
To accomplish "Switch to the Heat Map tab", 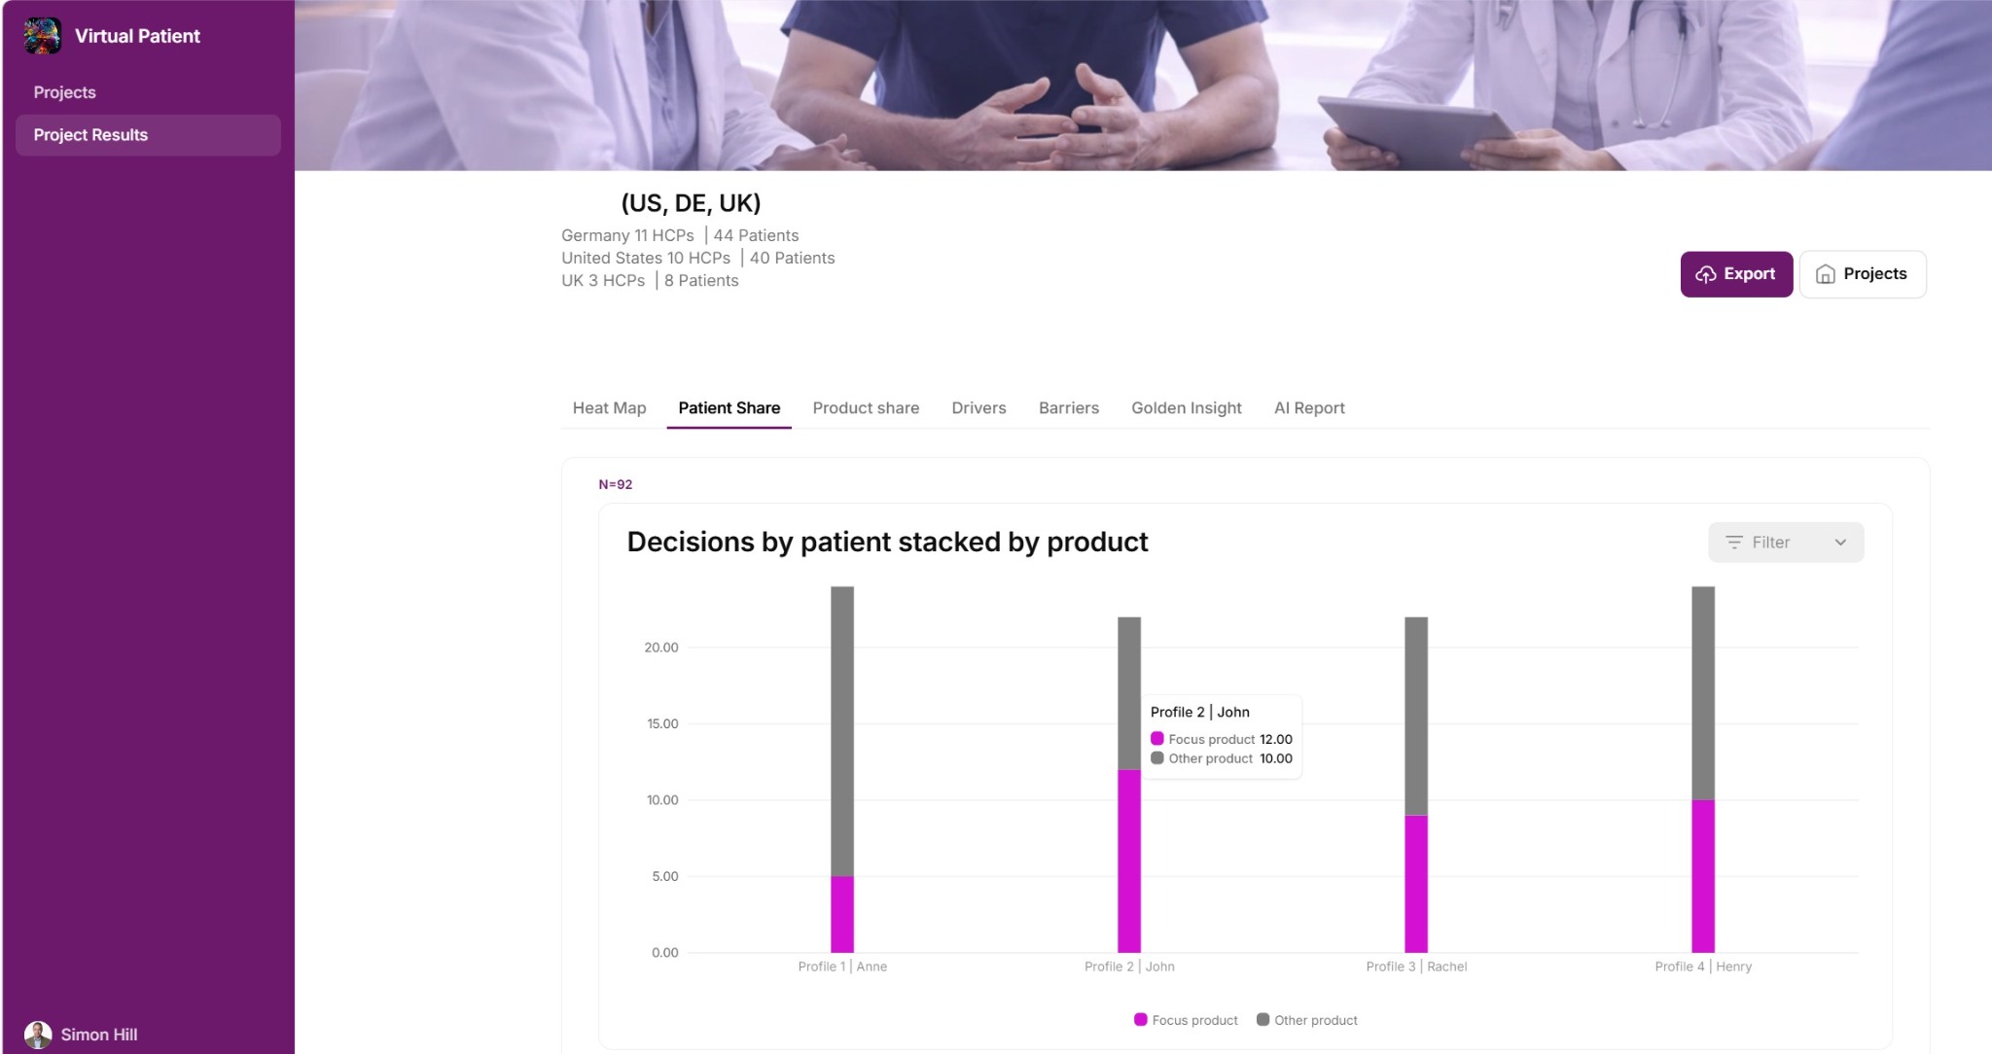I will (609, 407).
